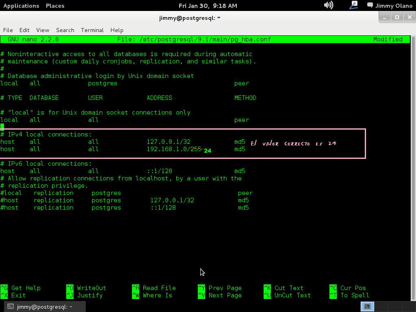Click the workspace switcher icon in bottom panel
Image resolution: width=416 pixels, height=312 pixels.
[368, 307]
